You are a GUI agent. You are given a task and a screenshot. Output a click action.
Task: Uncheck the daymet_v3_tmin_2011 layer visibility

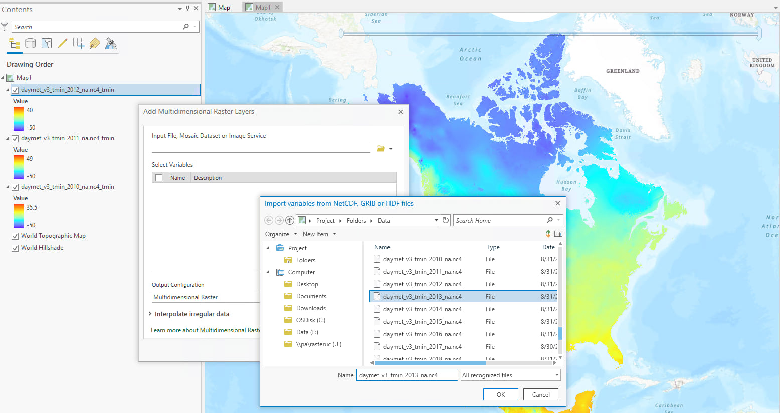[x=15, y=139]
